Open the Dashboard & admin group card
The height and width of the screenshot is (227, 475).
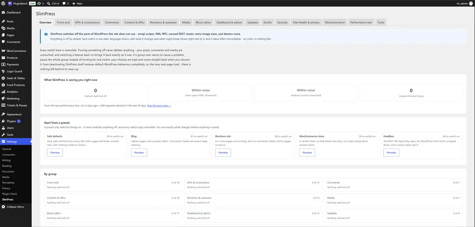253,216
